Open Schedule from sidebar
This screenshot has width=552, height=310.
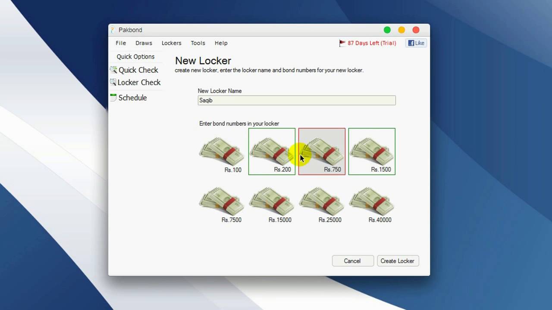(129, 98)
